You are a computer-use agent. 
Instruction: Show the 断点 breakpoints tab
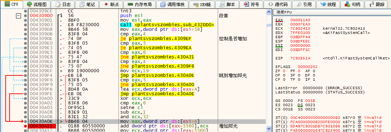click(x=112, y=4)
